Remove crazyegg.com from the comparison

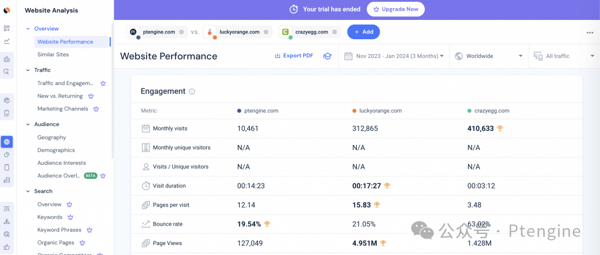coord(335,32)
